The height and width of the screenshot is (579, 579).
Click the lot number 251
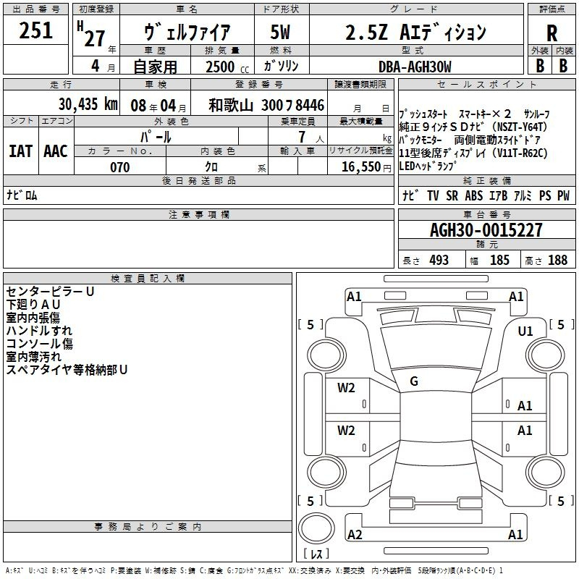tap(35, 30)
